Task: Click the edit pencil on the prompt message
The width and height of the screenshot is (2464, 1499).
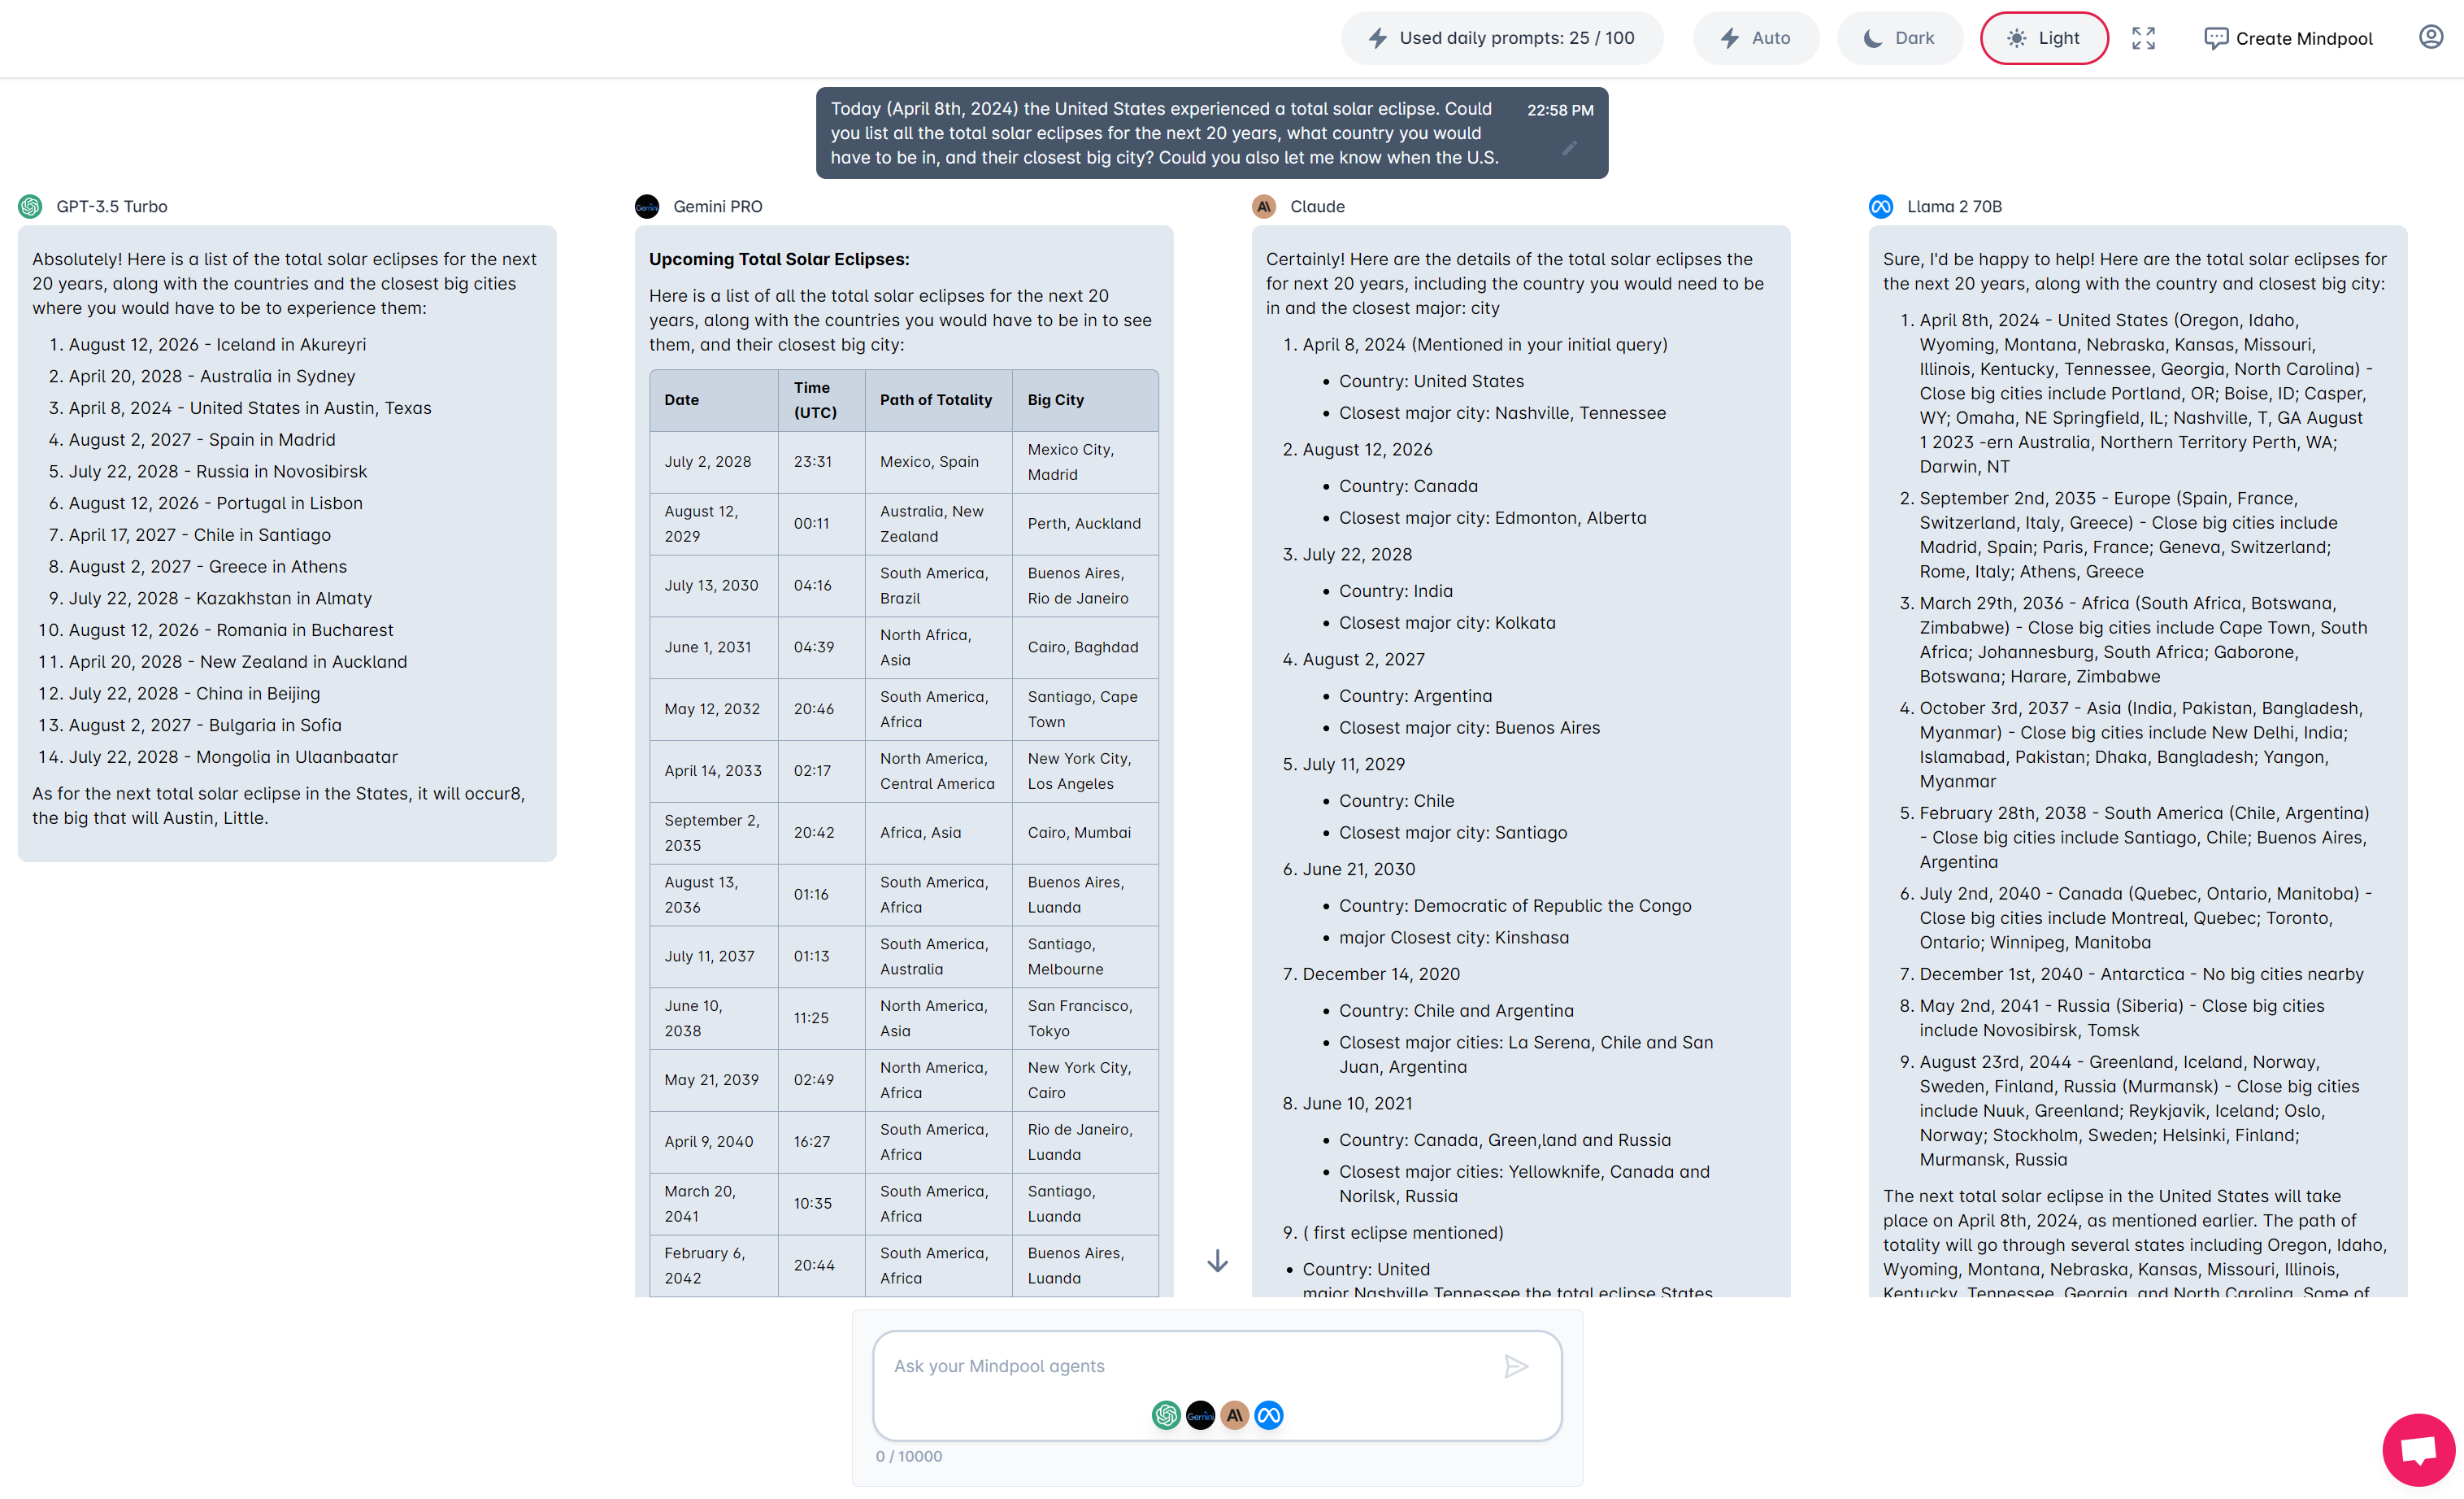Action: (1569, 148)
